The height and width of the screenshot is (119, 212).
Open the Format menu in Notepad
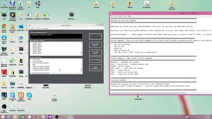(x=120, y=16)
